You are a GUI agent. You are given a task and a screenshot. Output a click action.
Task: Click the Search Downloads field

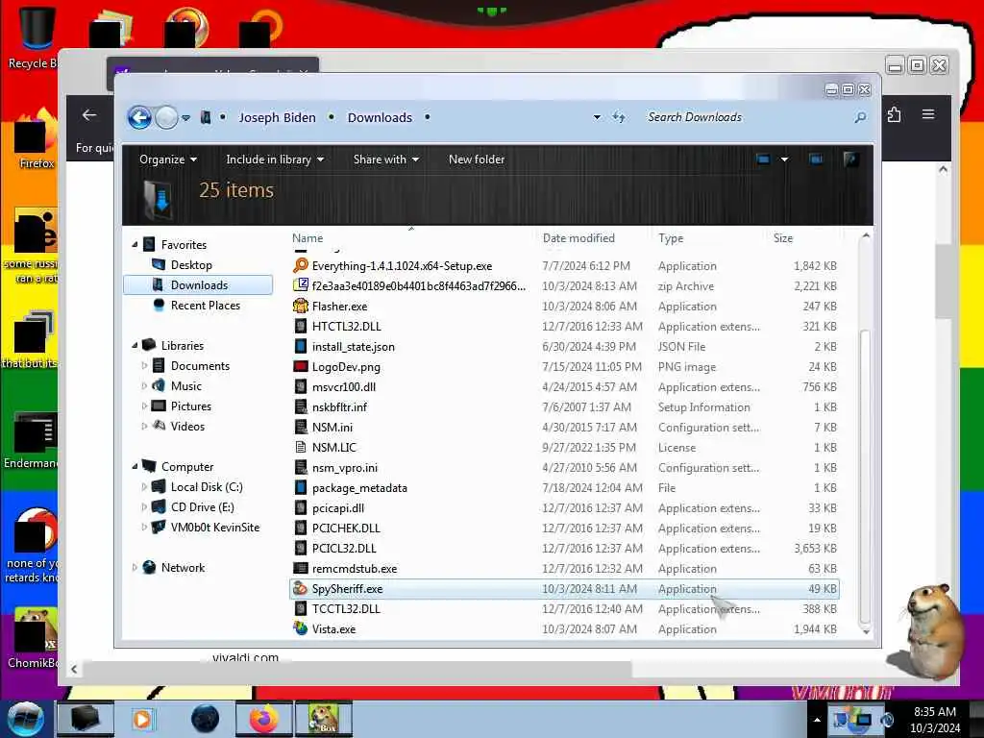(x=747, y=117)
